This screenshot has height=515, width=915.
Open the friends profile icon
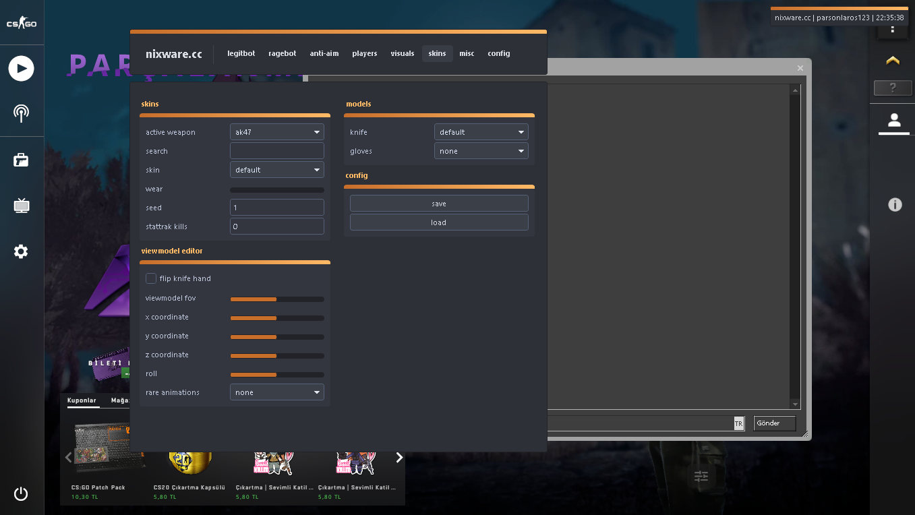tap(894, 121)
